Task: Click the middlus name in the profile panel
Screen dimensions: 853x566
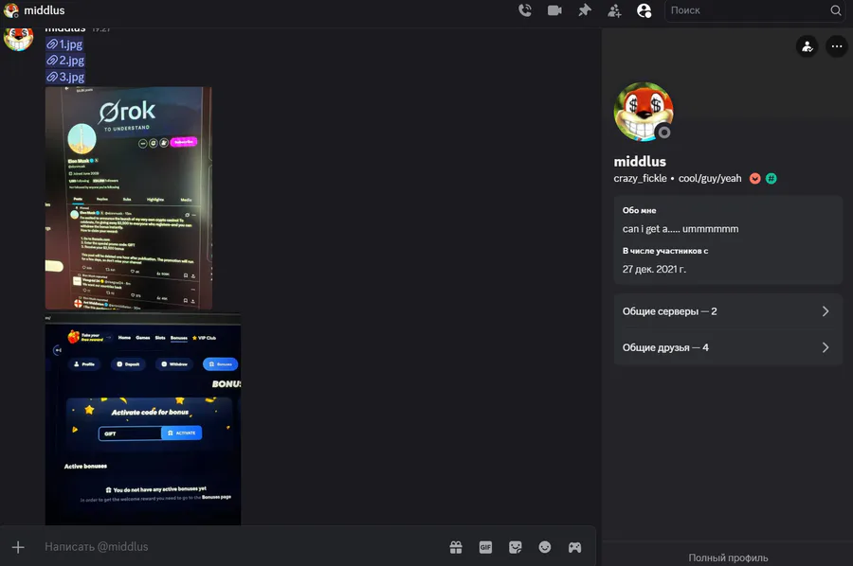Action: tap(640, 161)
